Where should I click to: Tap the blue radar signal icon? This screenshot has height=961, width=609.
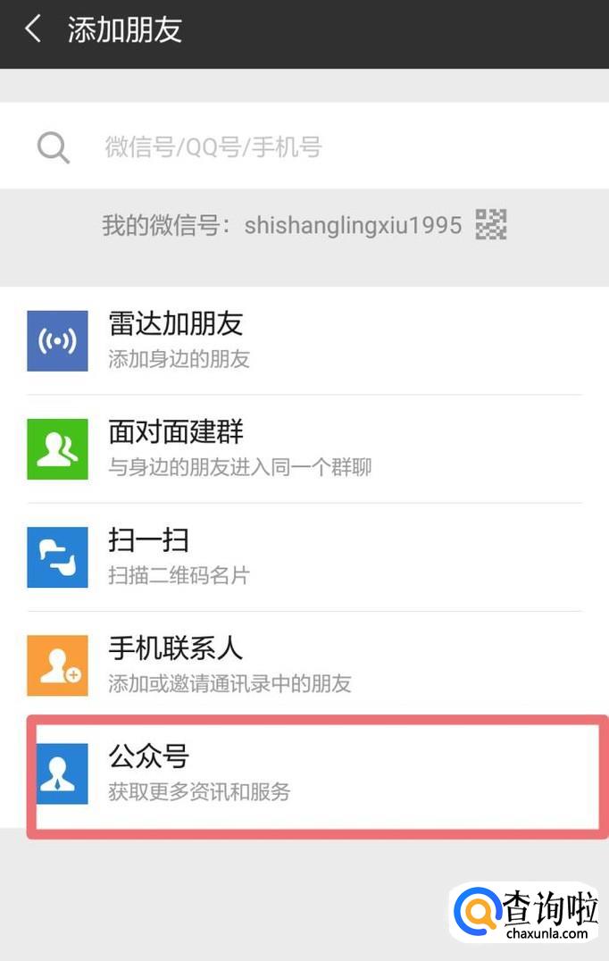[57, 341]
